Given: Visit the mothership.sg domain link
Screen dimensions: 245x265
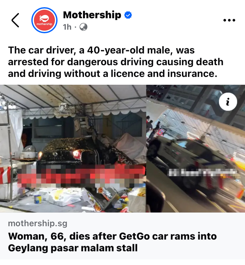Looking at the screenshot, I should click(38, 223).
